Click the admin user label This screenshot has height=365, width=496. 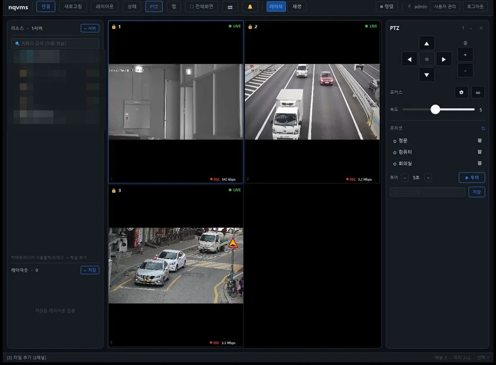point(420,7)
